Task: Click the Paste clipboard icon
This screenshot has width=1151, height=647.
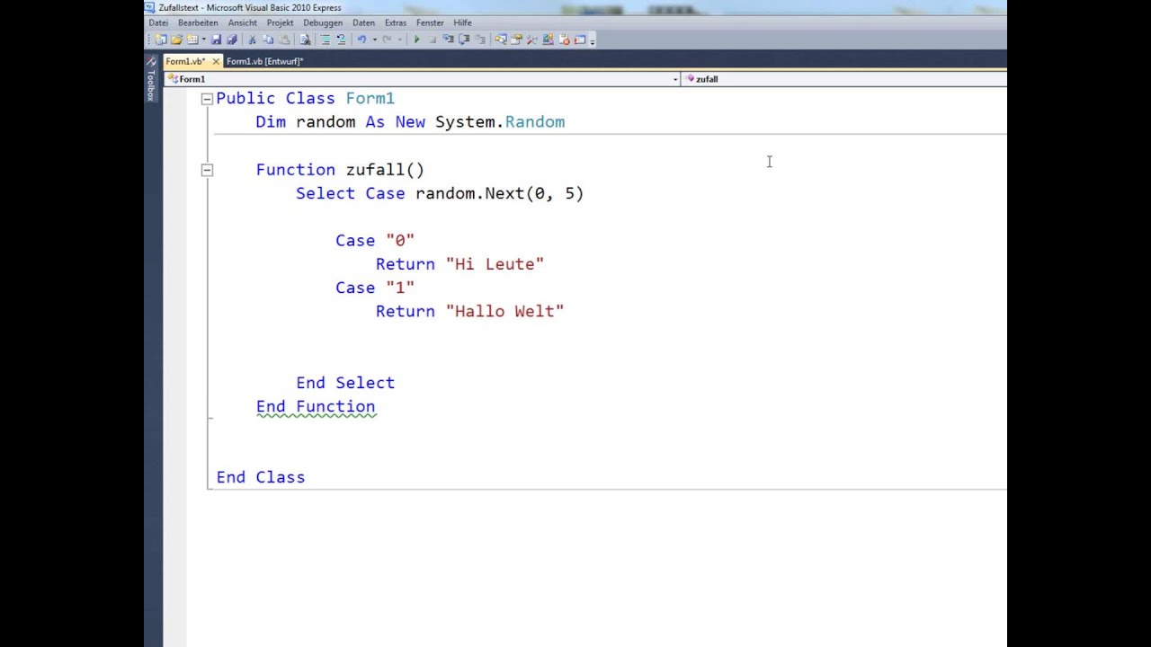Action: tap(284, 40)
